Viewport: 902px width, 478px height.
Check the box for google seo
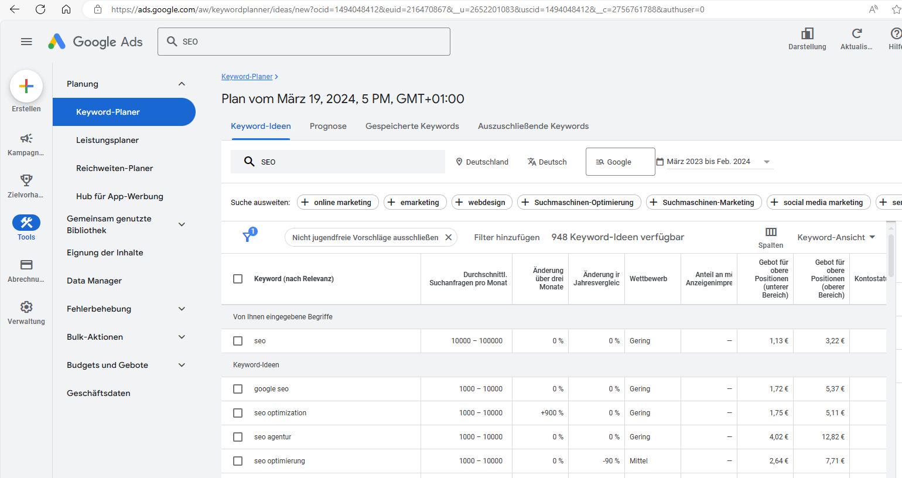(238, 389)
